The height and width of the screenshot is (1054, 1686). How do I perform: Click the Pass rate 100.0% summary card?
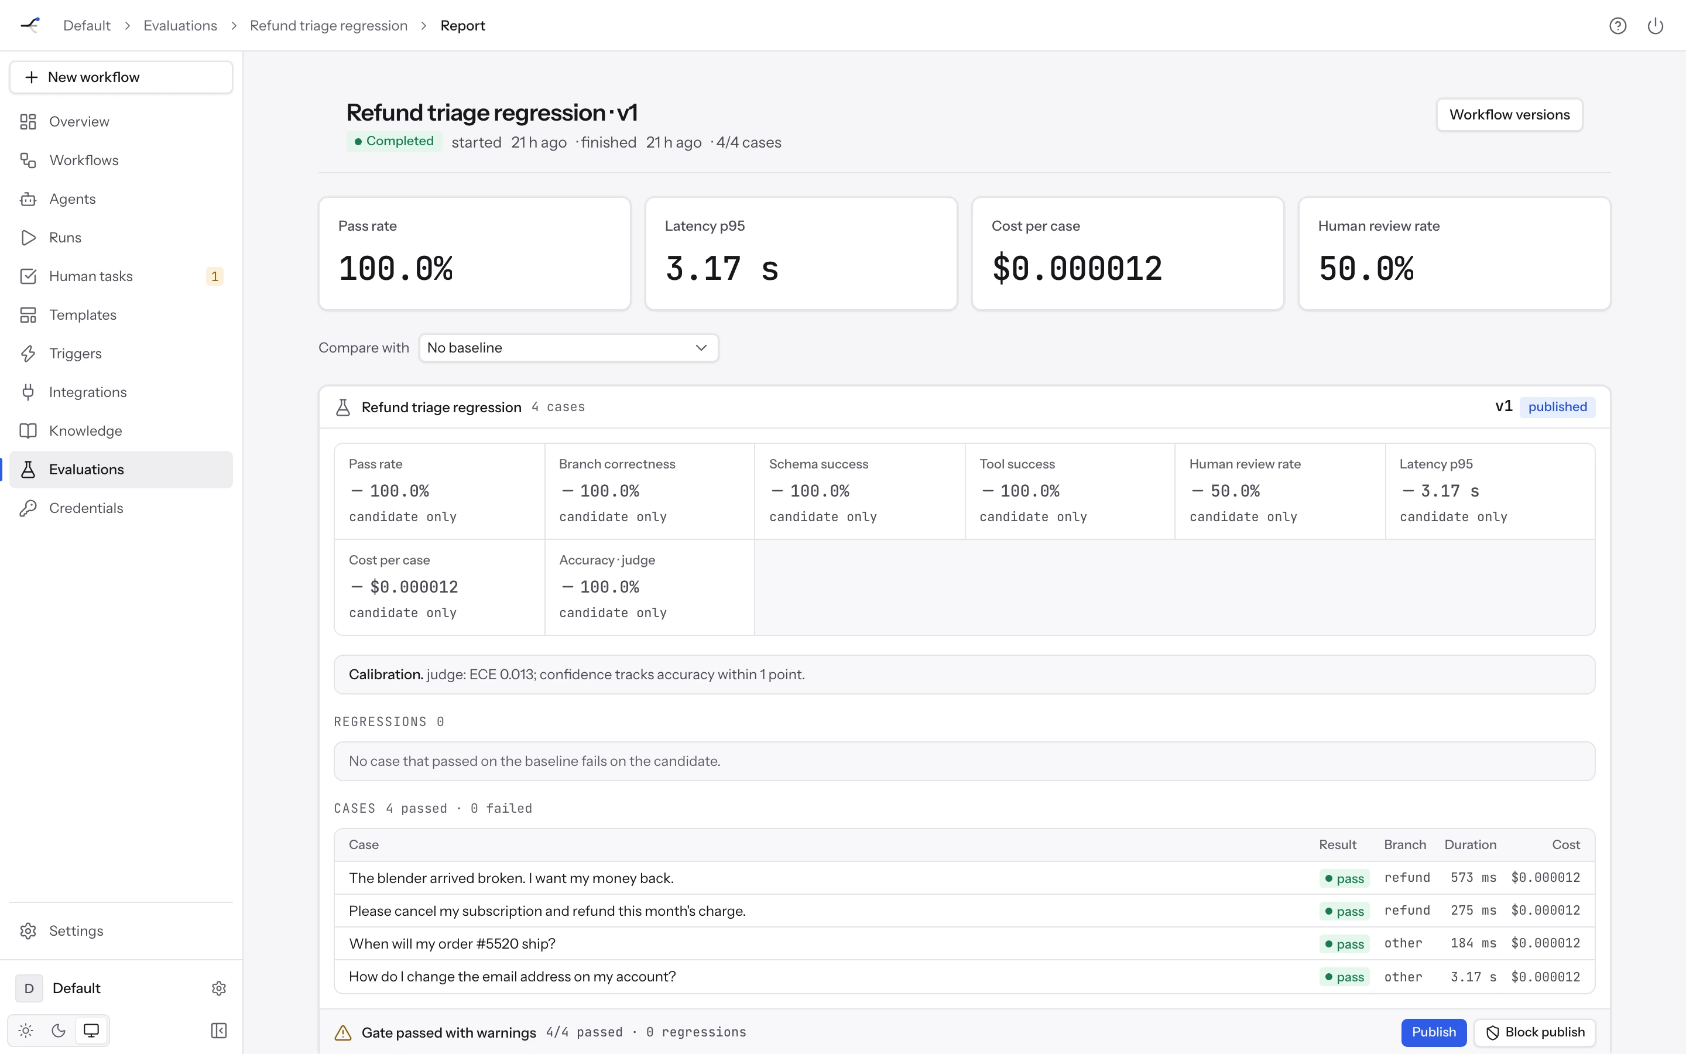click(474, 254)
